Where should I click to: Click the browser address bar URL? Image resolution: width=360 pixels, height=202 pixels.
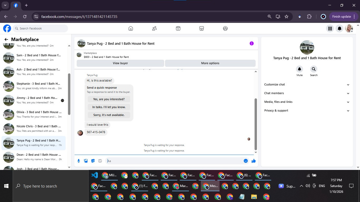click(79, 17)
